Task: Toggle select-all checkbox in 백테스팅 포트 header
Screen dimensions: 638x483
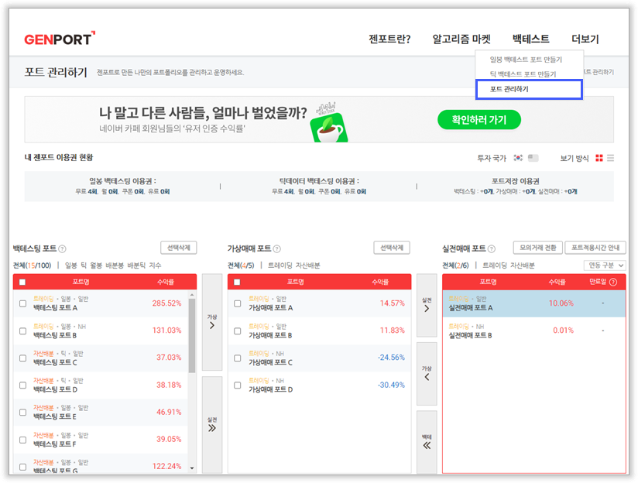Action: [22, 283]
